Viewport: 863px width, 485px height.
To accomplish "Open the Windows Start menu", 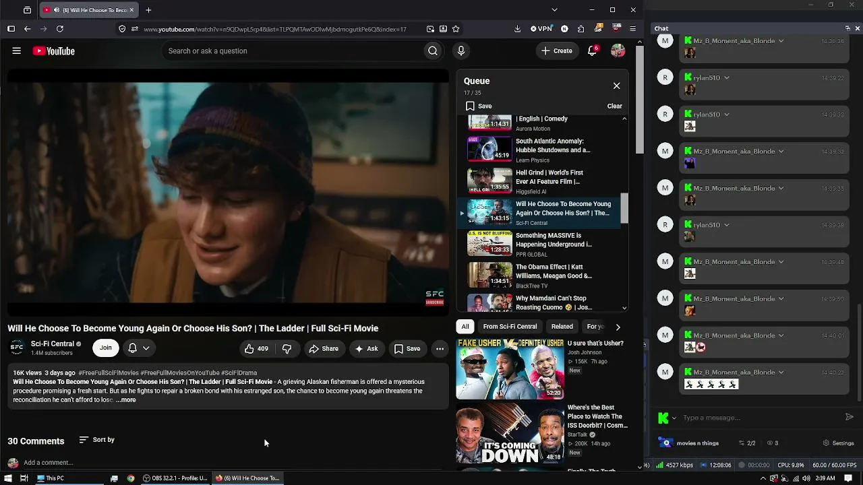I will [7, 478].
